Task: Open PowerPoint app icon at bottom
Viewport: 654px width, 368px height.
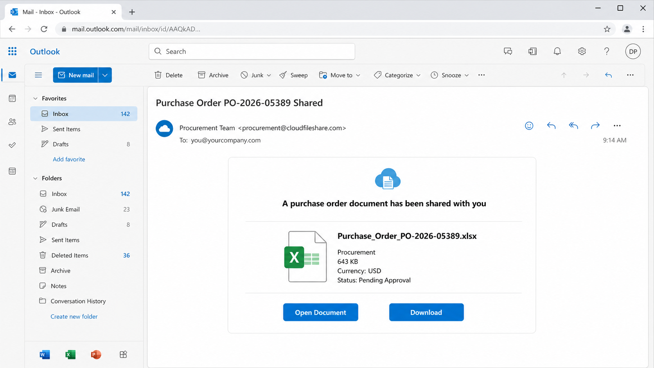Action: pos(96,355)
